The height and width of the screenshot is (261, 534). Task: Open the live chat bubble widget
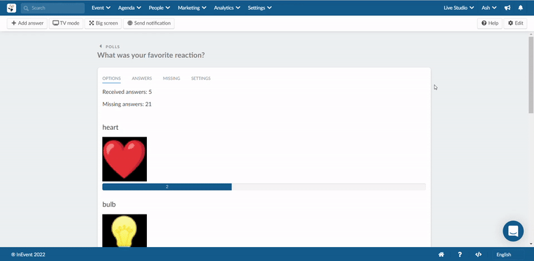tap(513, 231)
